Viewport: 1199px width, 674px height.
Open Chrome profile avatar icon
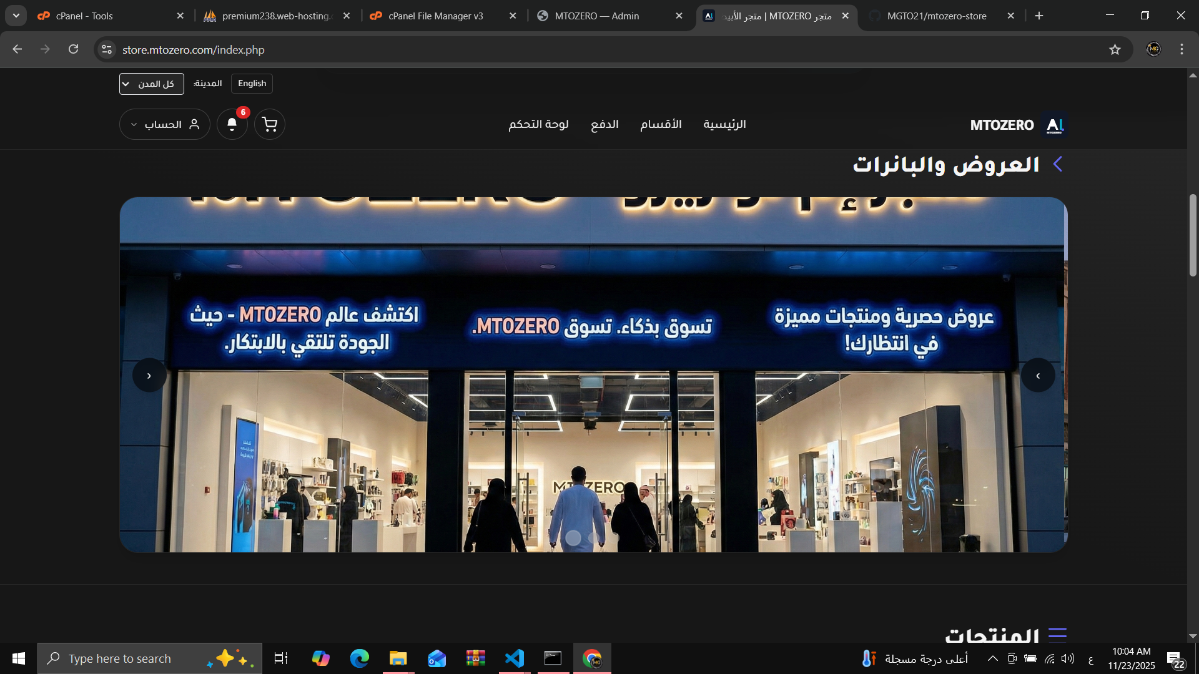tap(1153, 49)
